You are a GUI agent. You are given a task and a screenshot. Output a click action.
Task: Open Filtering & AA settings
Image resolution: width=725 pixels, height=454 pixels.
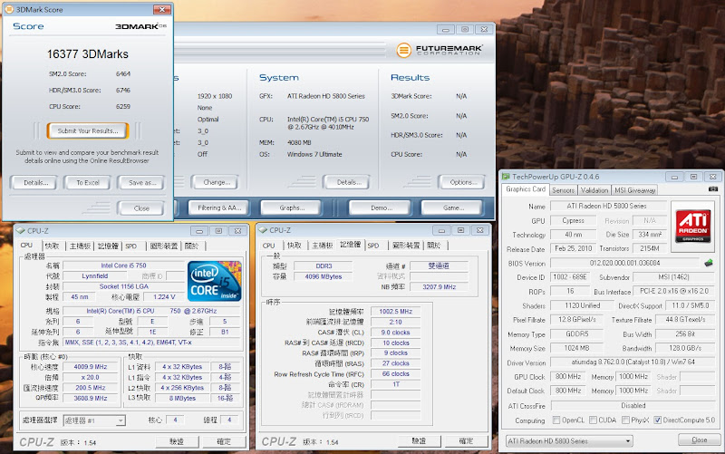[x=219, y=208]
